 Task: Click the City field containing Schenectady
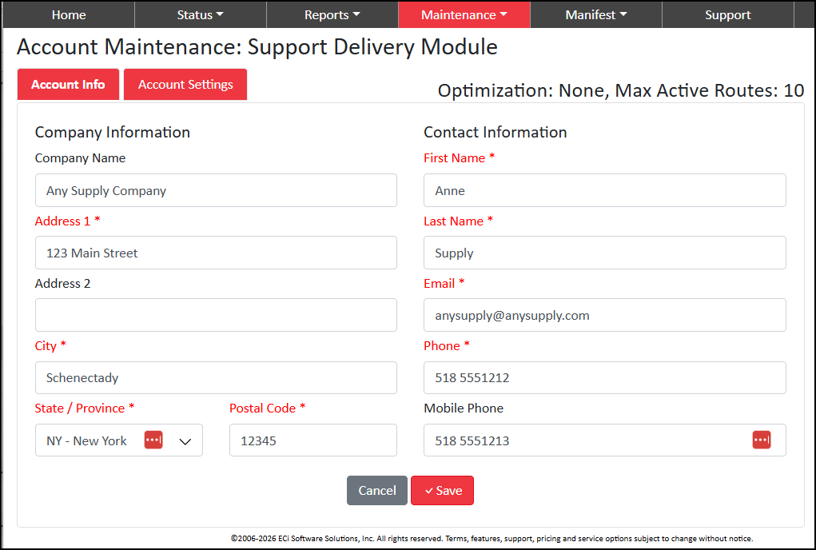pos(216,378)
